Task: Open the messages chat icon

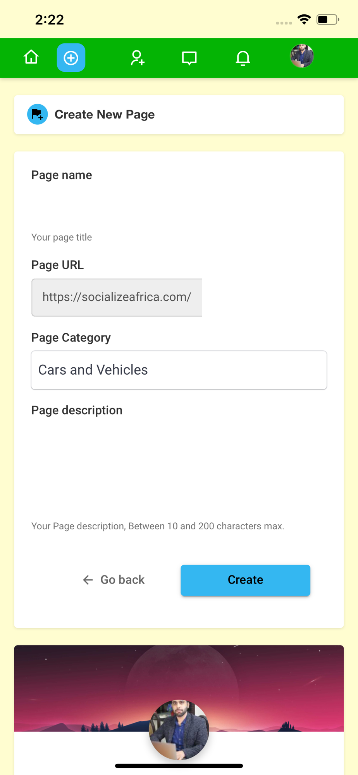Action: (189, 58)
